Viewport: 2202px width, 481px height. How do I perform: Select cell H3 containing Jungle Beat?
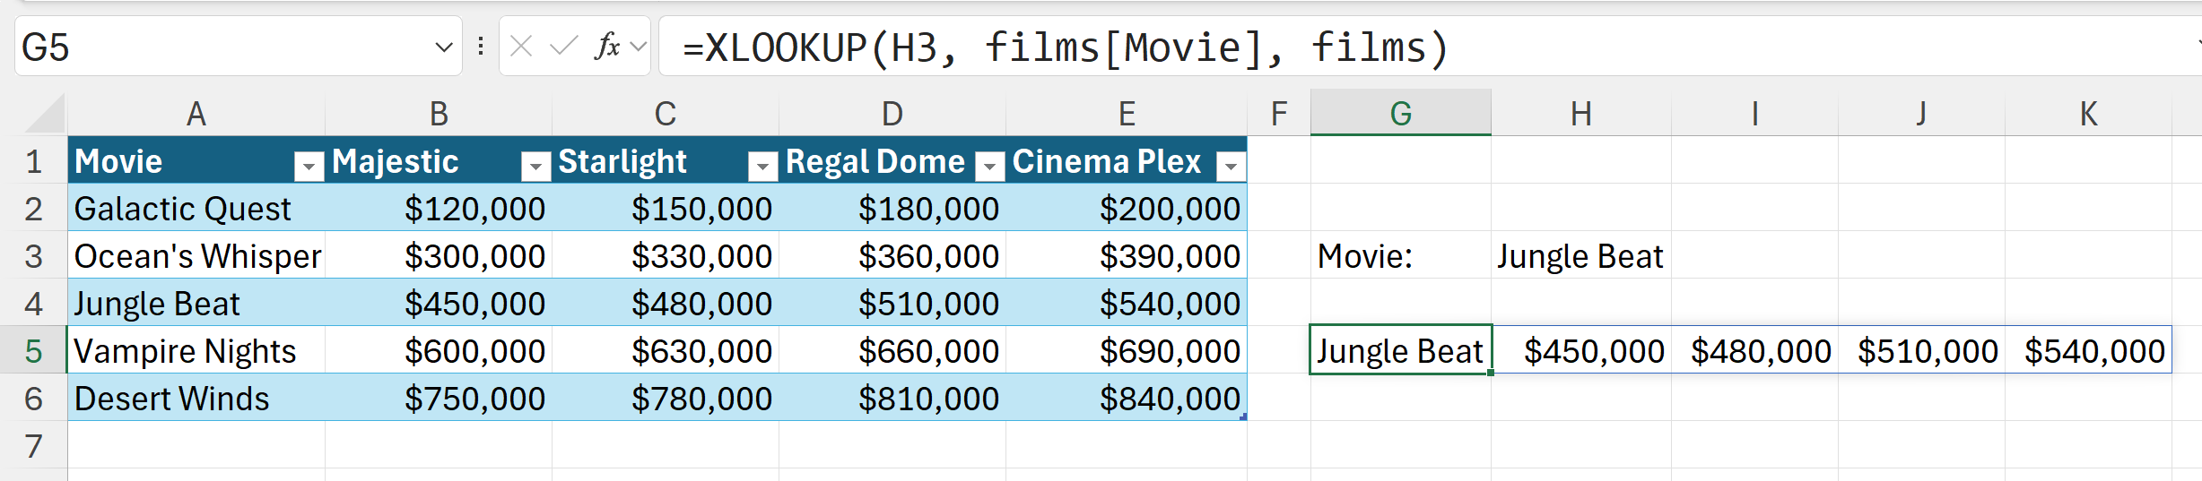pyautogui.click(x=1580, y=256)
